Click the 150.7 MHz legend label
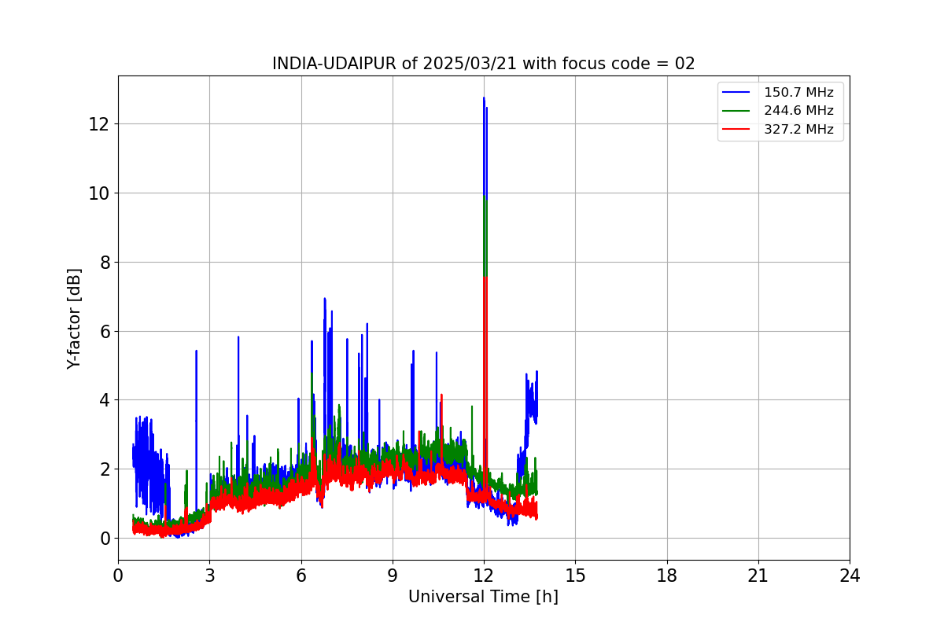Image resolution: width=944 pixels, height=629 pixels. pos(798,93)
